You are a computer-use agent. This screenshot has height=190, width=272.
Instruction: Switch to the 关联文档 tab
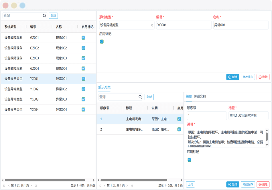click(200, 97)
